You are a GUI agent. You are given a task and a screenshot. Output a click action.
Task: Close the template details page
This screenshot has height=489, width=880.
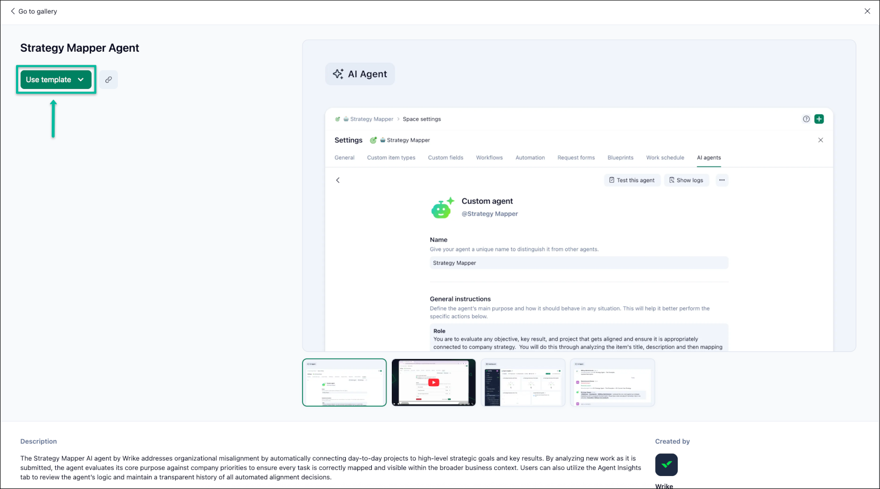pos(868,11)
